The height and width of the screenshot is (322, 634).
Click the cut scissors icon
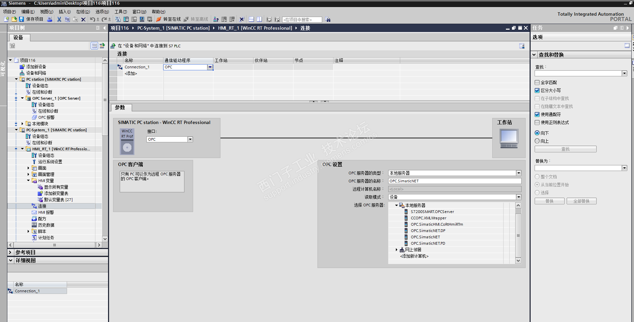pos(59,19)
